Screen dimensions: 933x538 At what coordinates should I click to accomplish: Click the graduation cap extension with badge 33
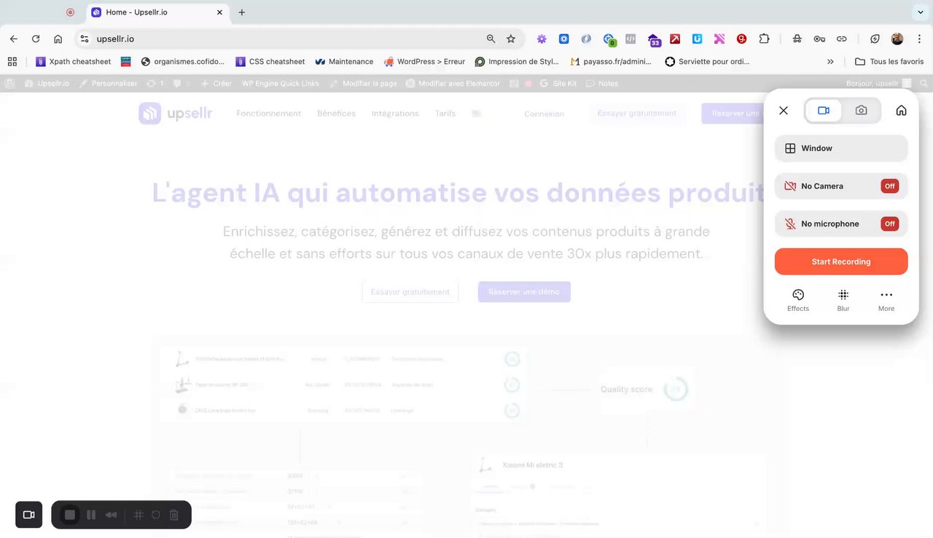point(653,39)
